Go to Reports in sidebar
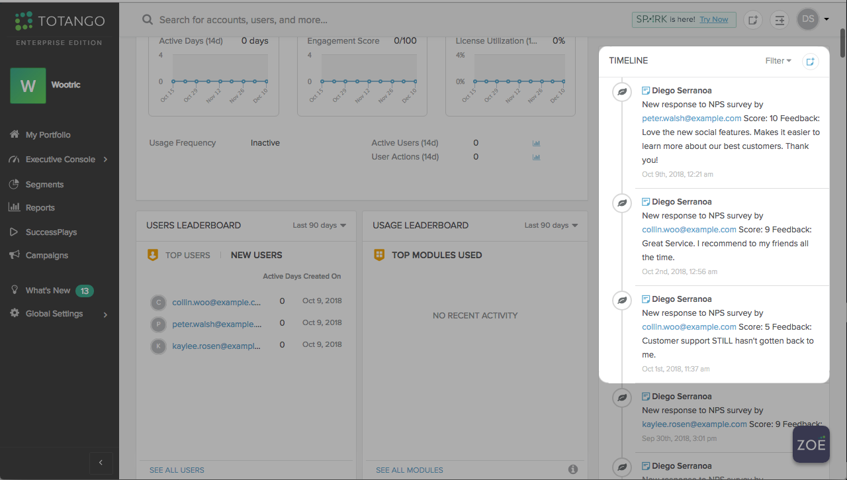 40,208
